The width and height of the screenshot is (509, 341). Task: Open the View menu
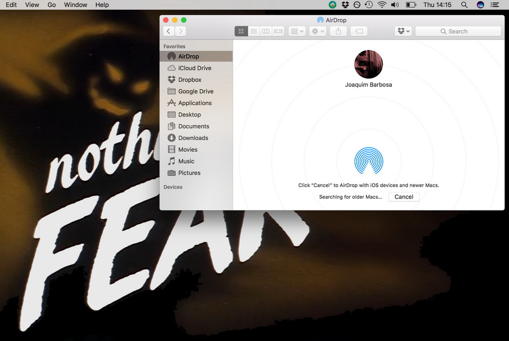(32, 5)
